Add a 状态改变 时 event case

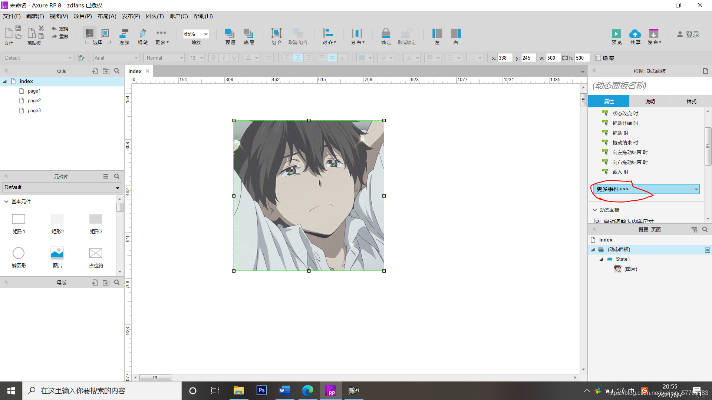pyautogui.click(x=625, y=113)
